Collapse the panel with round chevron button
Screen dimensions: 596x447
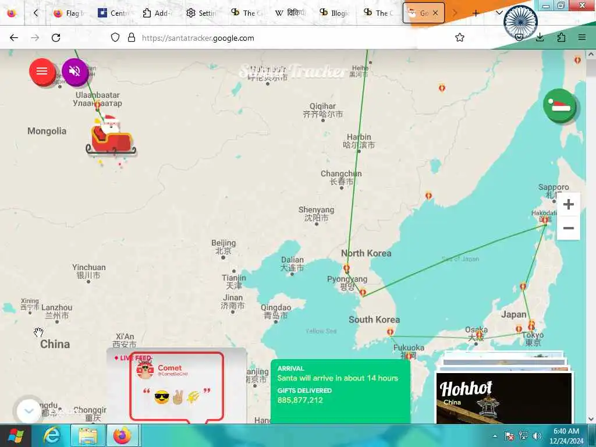tap(29, 410)
